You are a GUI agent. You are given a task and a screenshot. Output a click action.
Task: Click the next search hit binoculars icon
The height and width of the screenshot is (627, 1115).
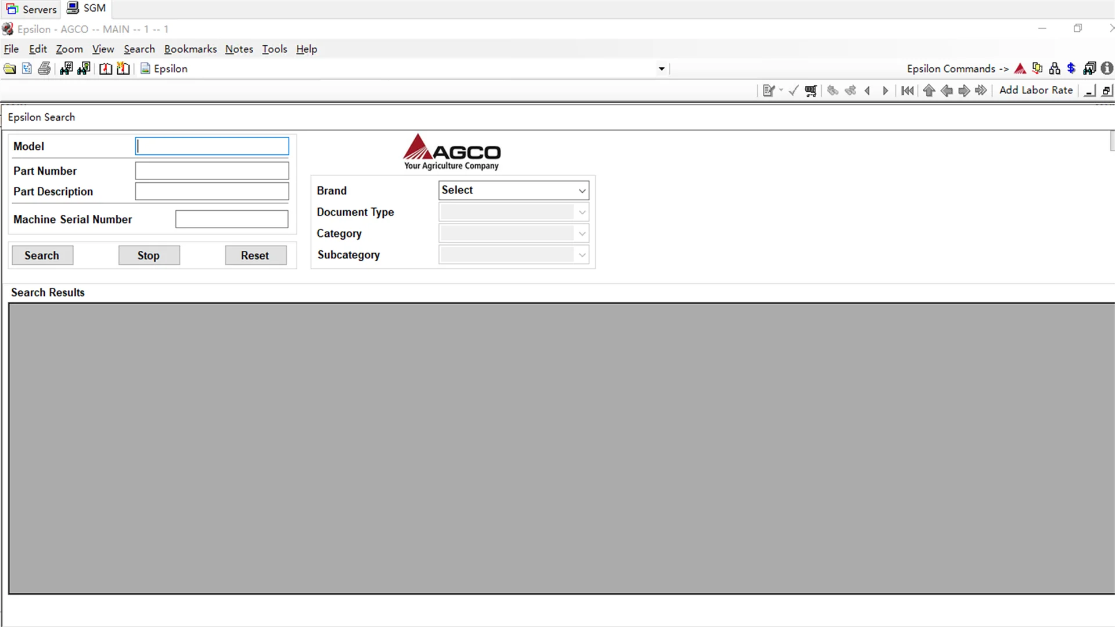(850, 91)
